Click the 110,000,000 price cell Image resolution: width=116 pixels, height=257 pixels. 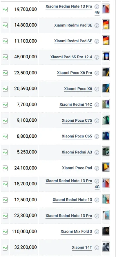click(x=24, y=231)
